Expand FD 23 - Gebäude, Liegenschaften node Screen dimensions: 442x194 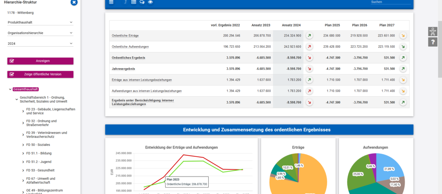pyautogui.click(x=23, y=111)
